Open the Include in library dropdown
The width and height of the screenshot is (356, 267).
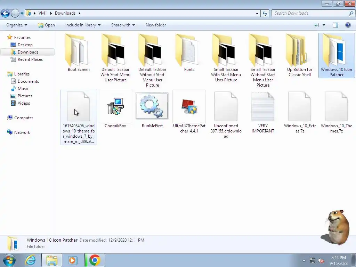click(83, 25)
